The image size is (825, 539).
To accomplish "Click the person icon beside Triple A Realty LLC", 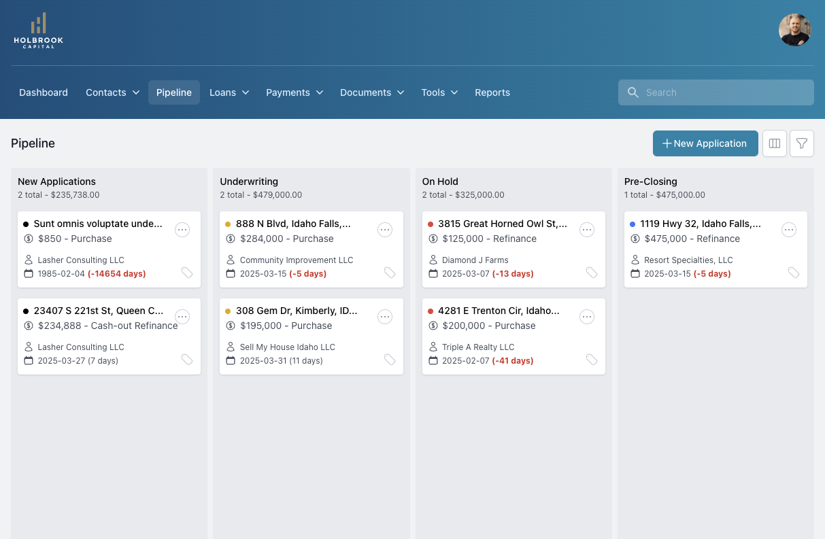I will (x=433, y=347).
